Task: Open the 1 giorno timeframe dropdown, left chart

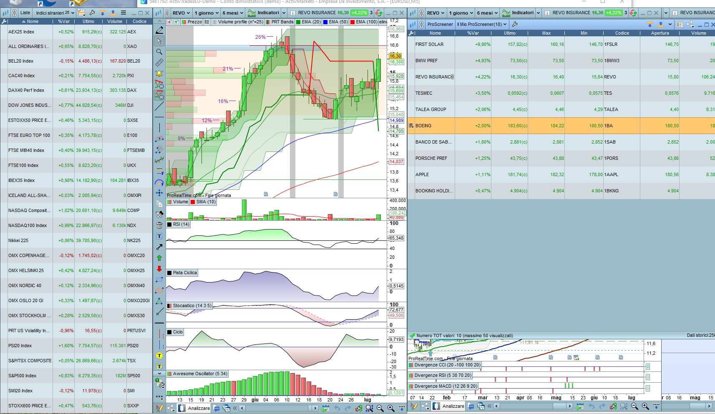Action: click(206, 13)
